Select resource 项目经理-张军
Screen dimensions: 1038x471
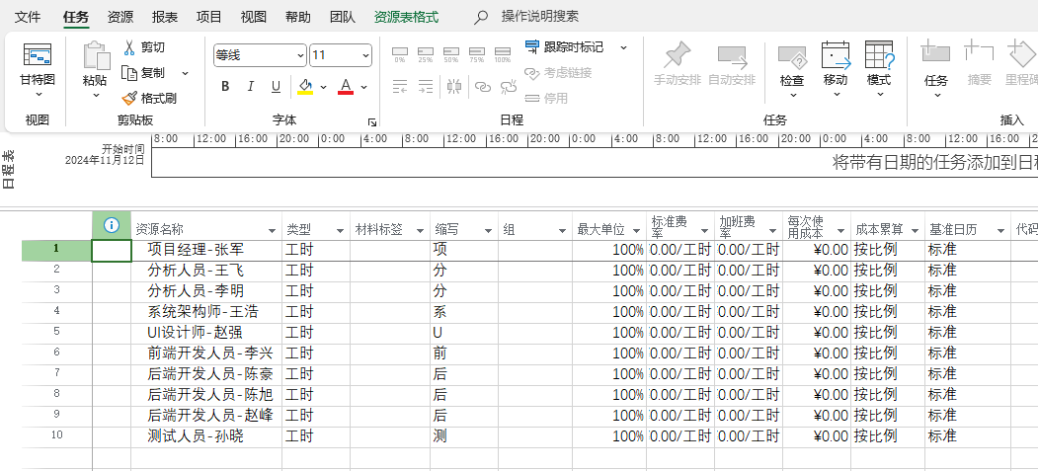206,250
